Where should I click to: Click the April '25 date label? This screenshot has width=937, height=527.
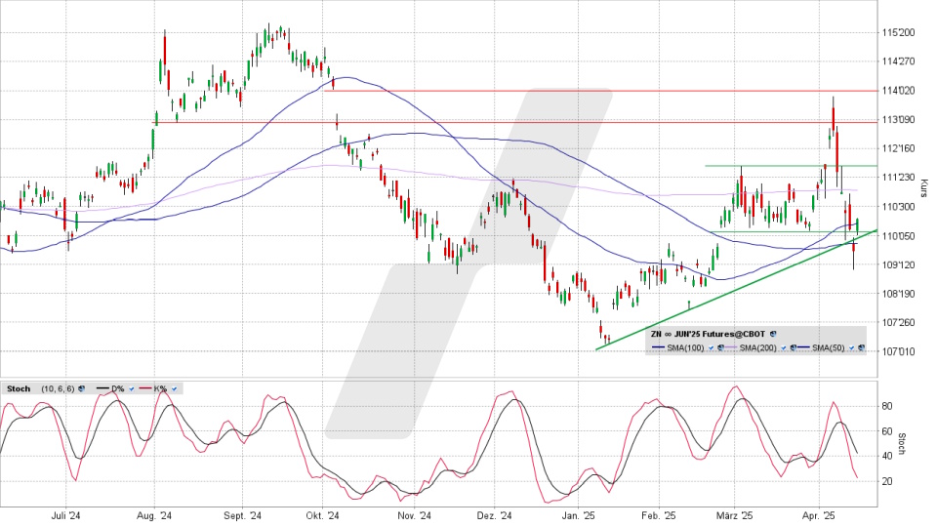click(818, 515)
